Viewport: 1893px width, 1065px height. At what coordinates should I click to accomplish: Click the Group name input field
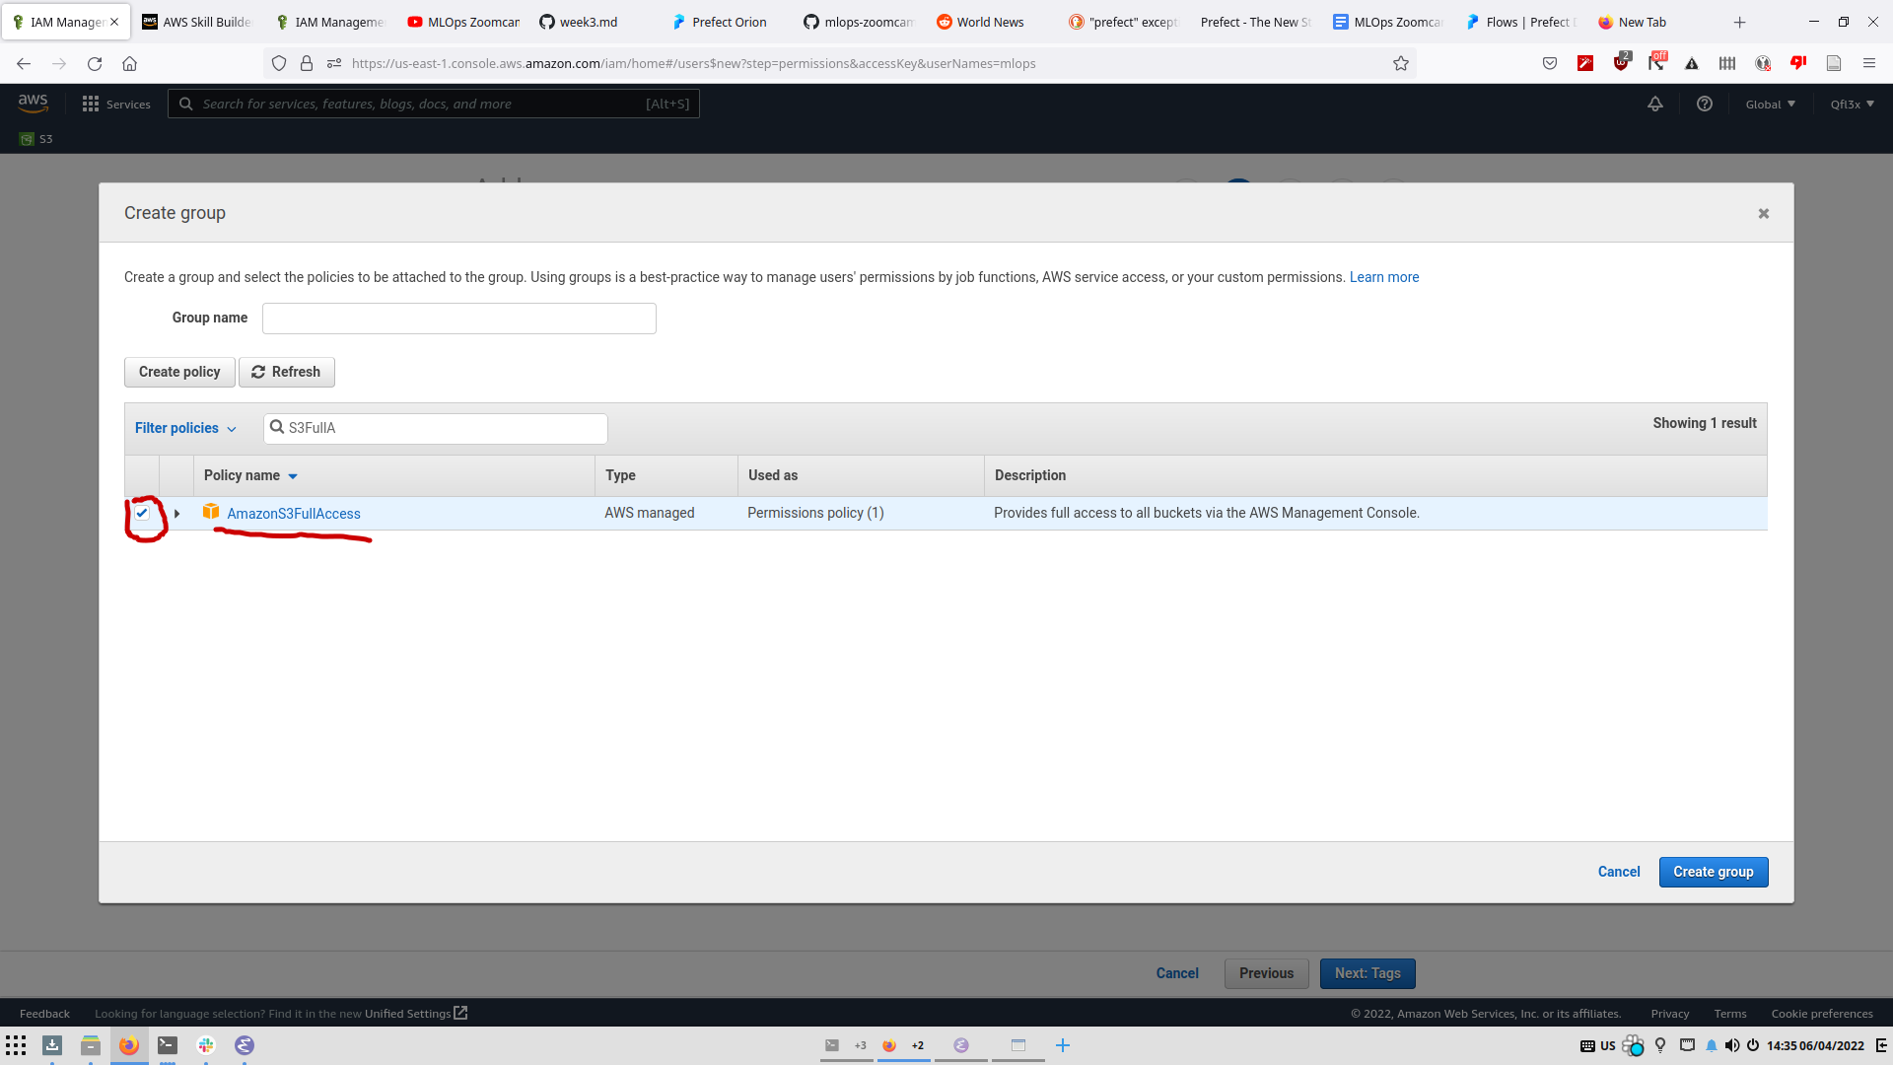[x=458, y=319]
